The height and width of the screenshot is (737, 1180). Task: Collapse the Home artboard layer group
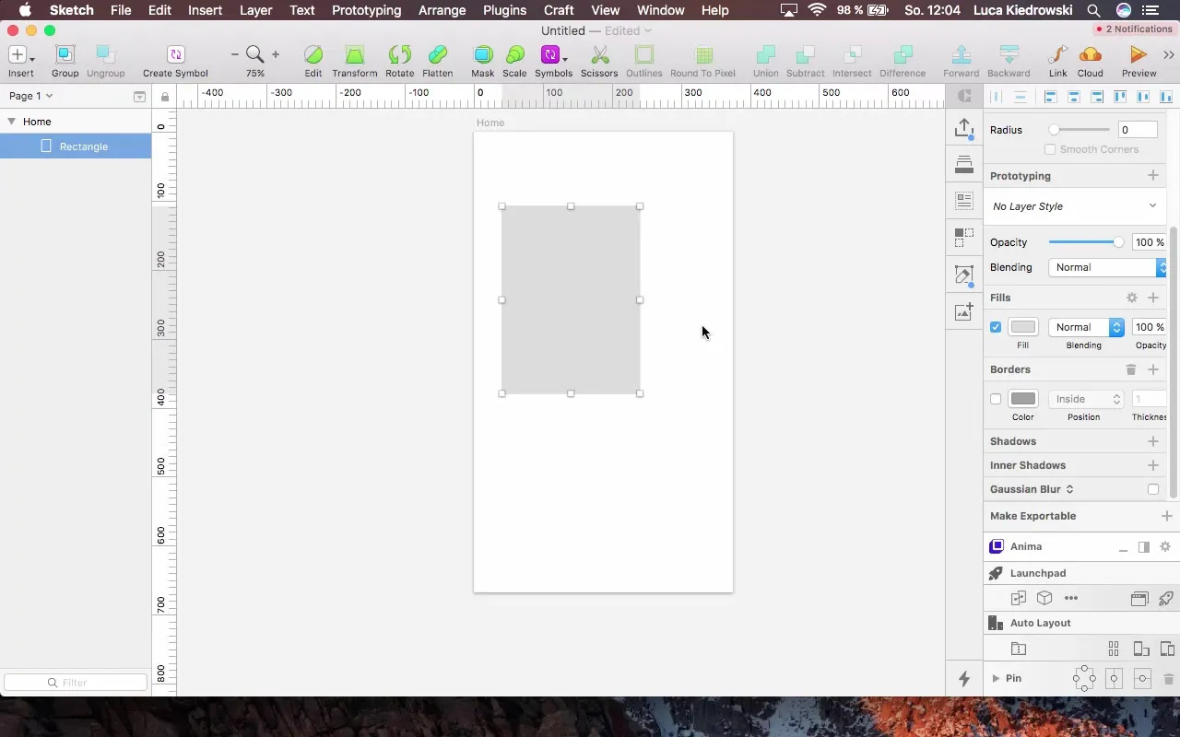[11, 122]
